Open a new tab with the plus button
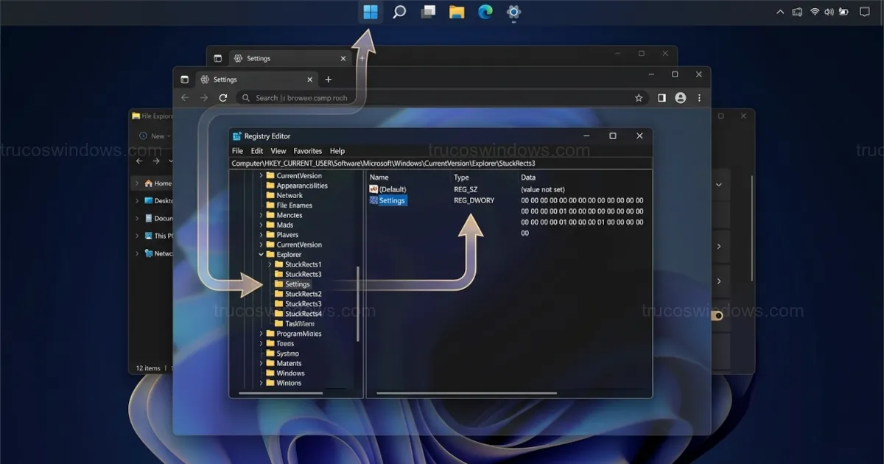Screen dimensions: 884x464 pyautogui.click(x=329, y=80)
